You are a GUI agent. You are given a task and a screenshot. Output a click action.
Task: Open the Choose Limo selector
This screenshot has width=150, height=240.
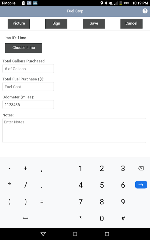24,48
